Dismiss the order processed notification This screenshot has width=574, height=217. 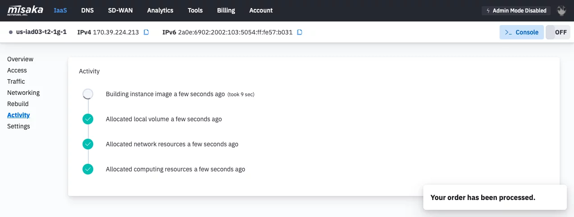point(495,197)
